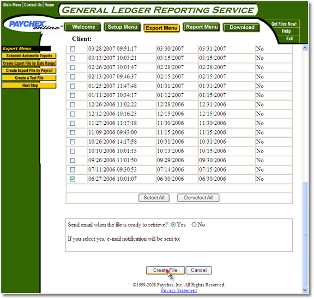Select Create Export File by Date Range
The width and height of the screenshot is (314, 299).
pos(29,63)
